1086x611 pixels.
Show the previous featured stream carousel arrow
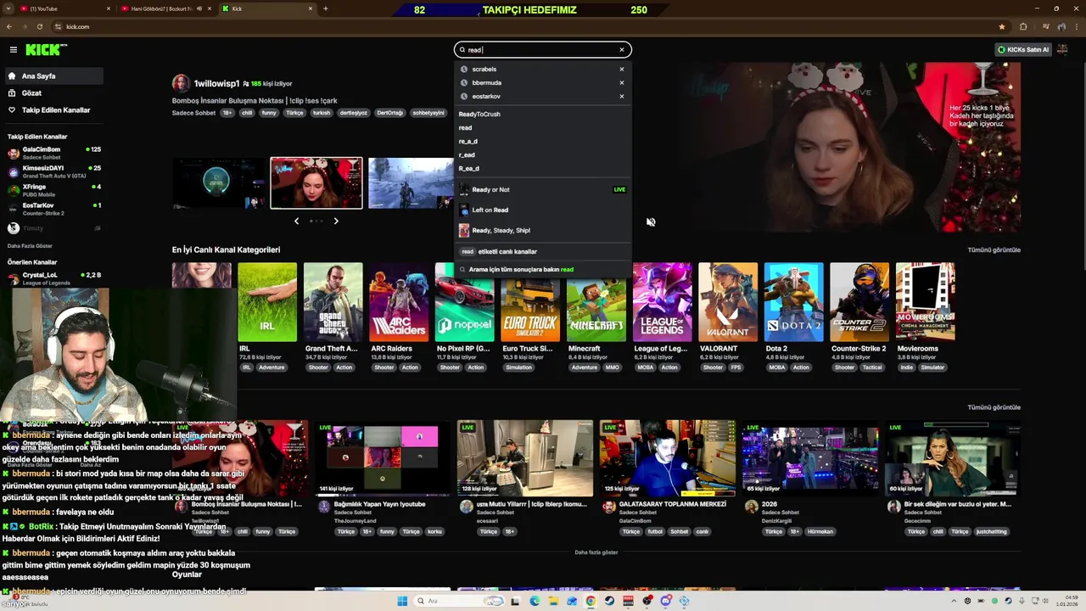coord(296,221)
